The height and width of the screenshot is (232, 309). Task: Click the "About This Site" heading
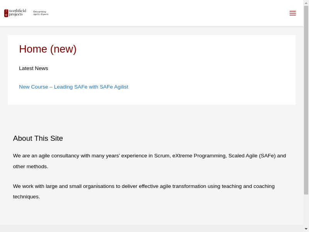[x=38, y=138]
